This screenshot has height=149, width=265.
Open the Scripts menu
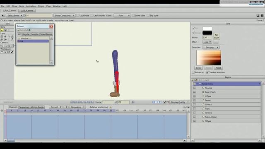[41, 6]
